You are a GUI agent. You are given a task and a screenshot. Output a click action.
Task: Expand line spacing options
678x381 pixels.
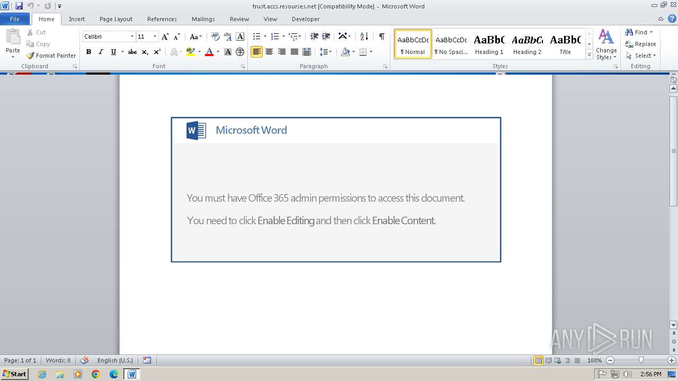point(330,52)
